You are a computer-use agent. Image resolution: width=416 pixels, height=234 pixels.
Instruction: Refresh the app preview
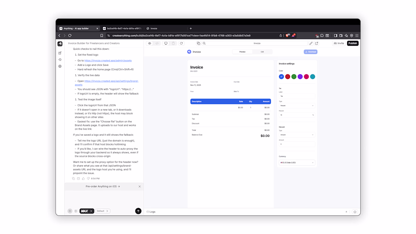182,43
